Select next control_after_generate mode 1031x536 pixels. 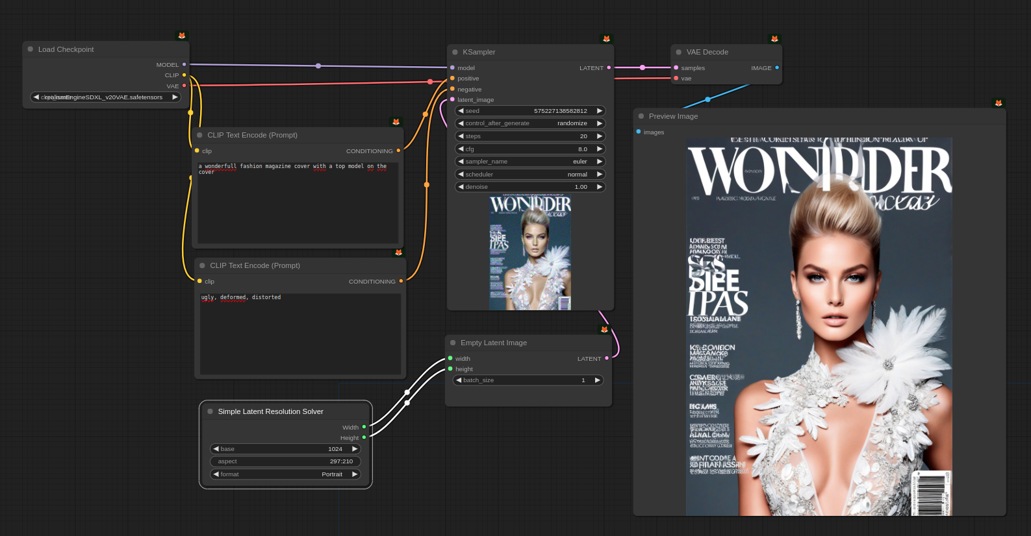(600, 123)
